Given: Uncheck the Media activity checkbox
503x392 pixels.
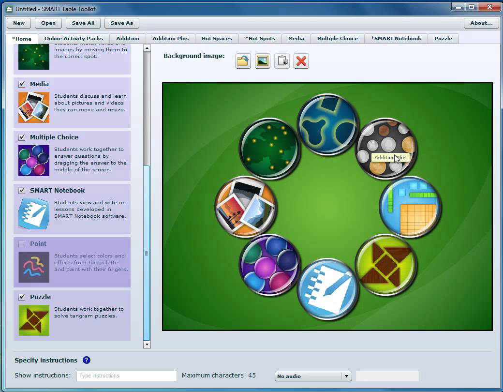Looking at the screenshot, I should (22, 84).
